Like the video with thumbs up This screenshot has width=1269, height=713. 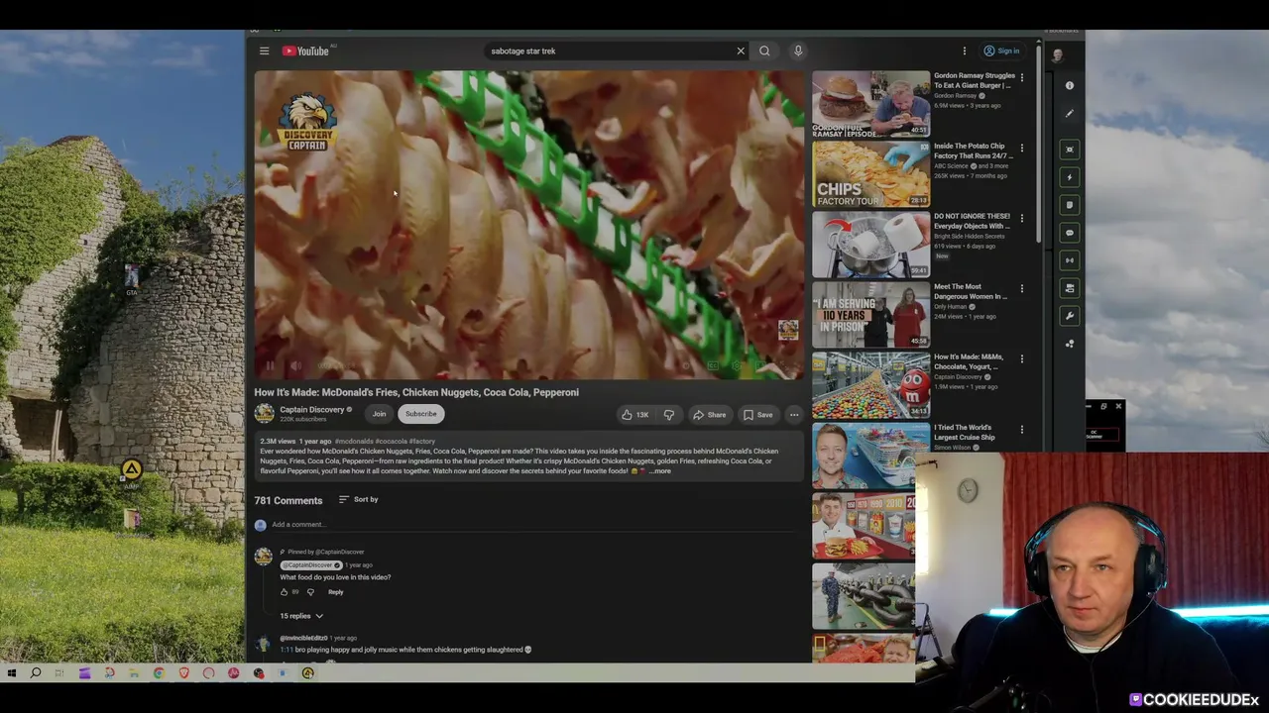tap(634, 415)
